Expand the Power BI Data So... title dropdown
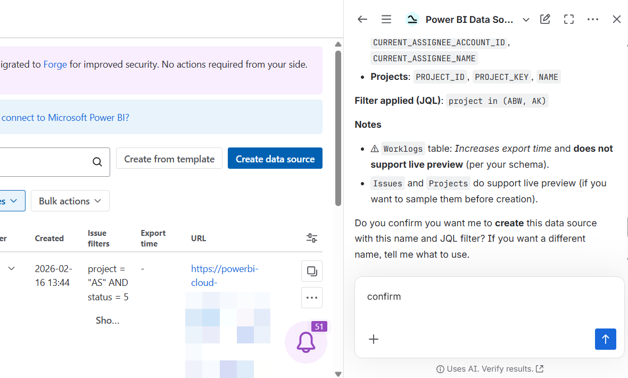This screenshot has height=378, width=628. pos(526,20)
